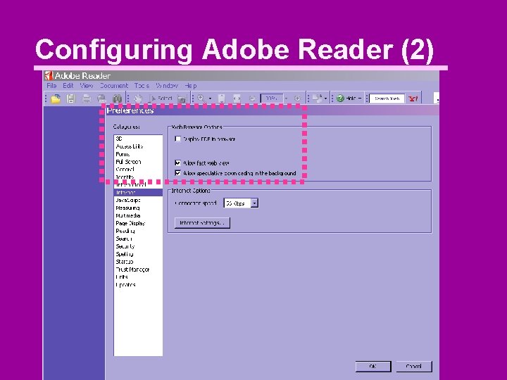
Task: Click the fit width icon
Action: point(237,99)
